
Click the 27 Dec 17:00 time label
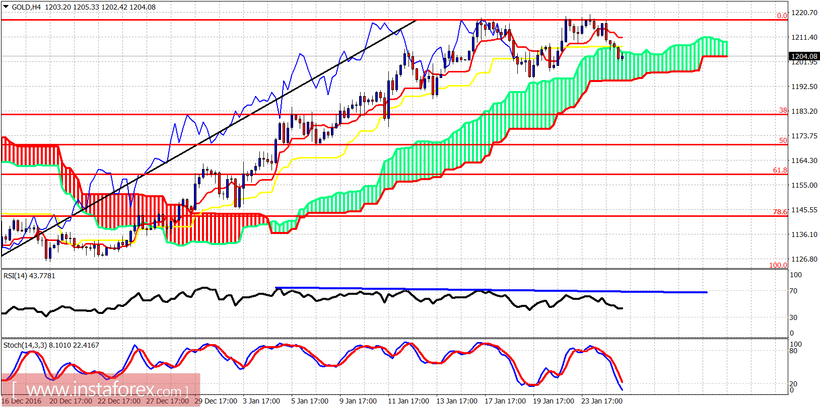[167, 401]
